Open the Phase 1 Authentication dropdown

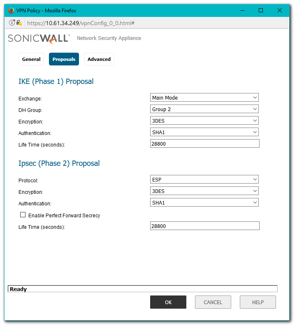pos(204,132)
